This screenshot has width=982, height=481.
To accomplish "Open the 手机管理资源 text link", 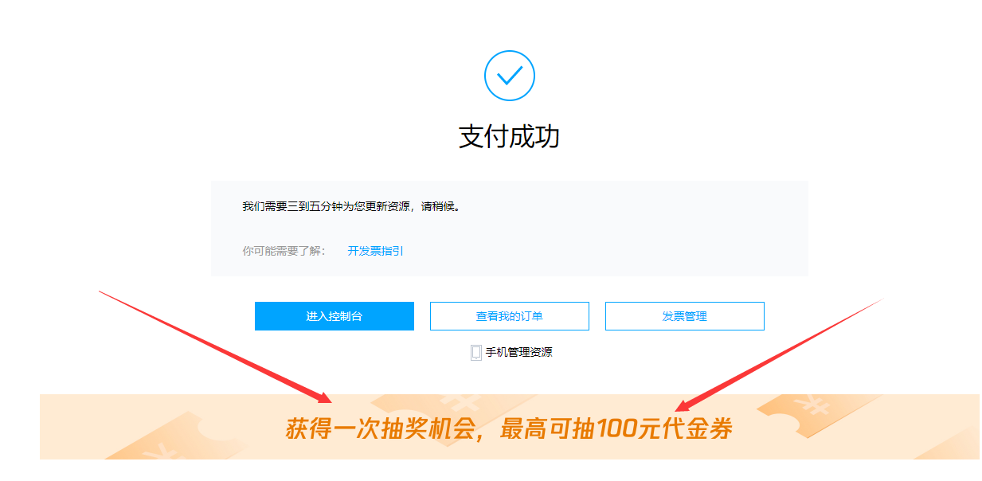I will click(x=518, y=352).
